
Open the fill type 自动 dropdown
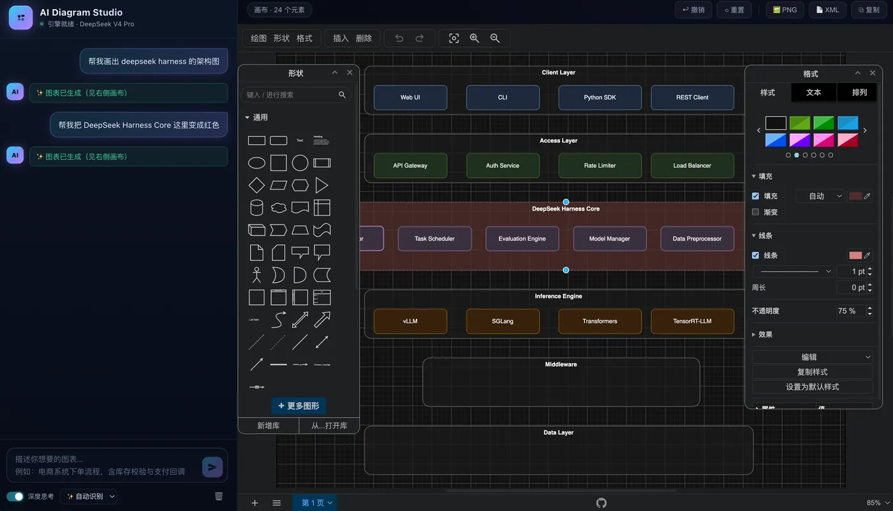(820, 196)
